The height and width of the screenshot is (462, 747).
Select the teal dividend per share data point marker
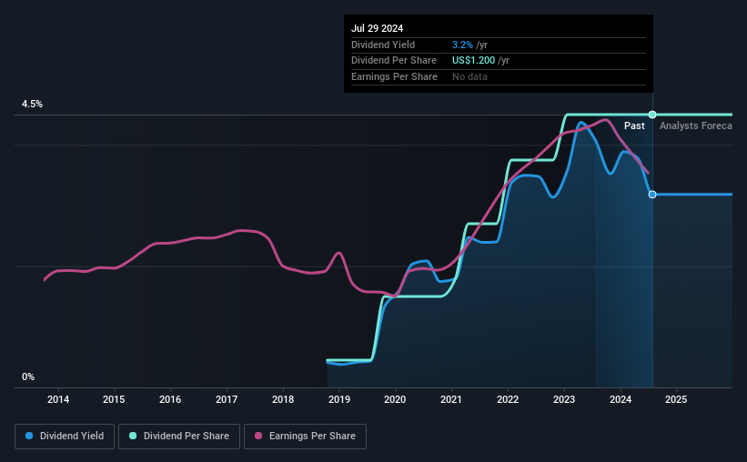point(652,115)
